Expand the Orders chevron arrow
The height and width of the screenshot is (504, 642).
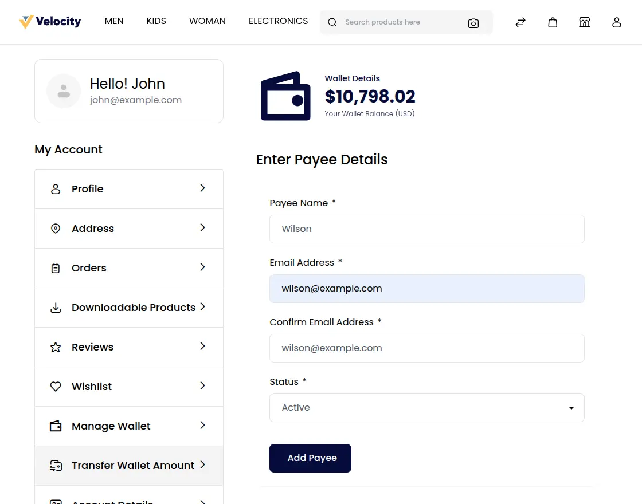pyautogui.click(x=202, y=267)
